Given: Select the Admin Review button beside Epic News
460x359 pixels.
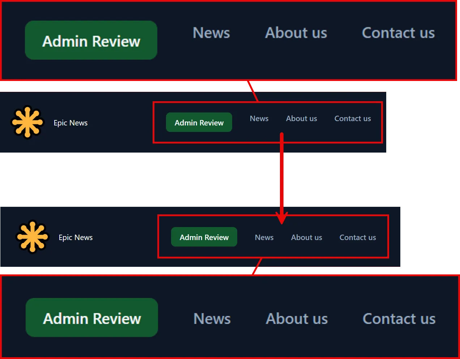Looking at the screenshot, I should (x=199, y=122).
